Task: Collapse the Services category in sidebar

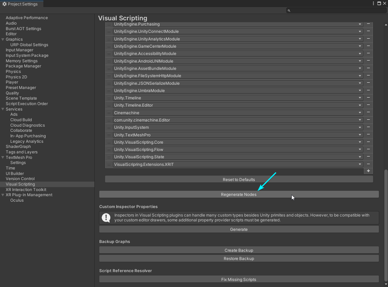Action: pos(3,109)
